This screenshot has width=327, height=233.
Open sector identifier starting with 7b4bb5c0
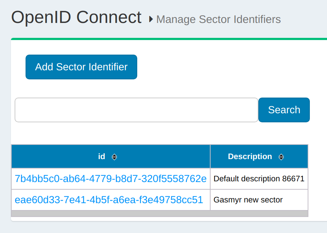(110, 179)
